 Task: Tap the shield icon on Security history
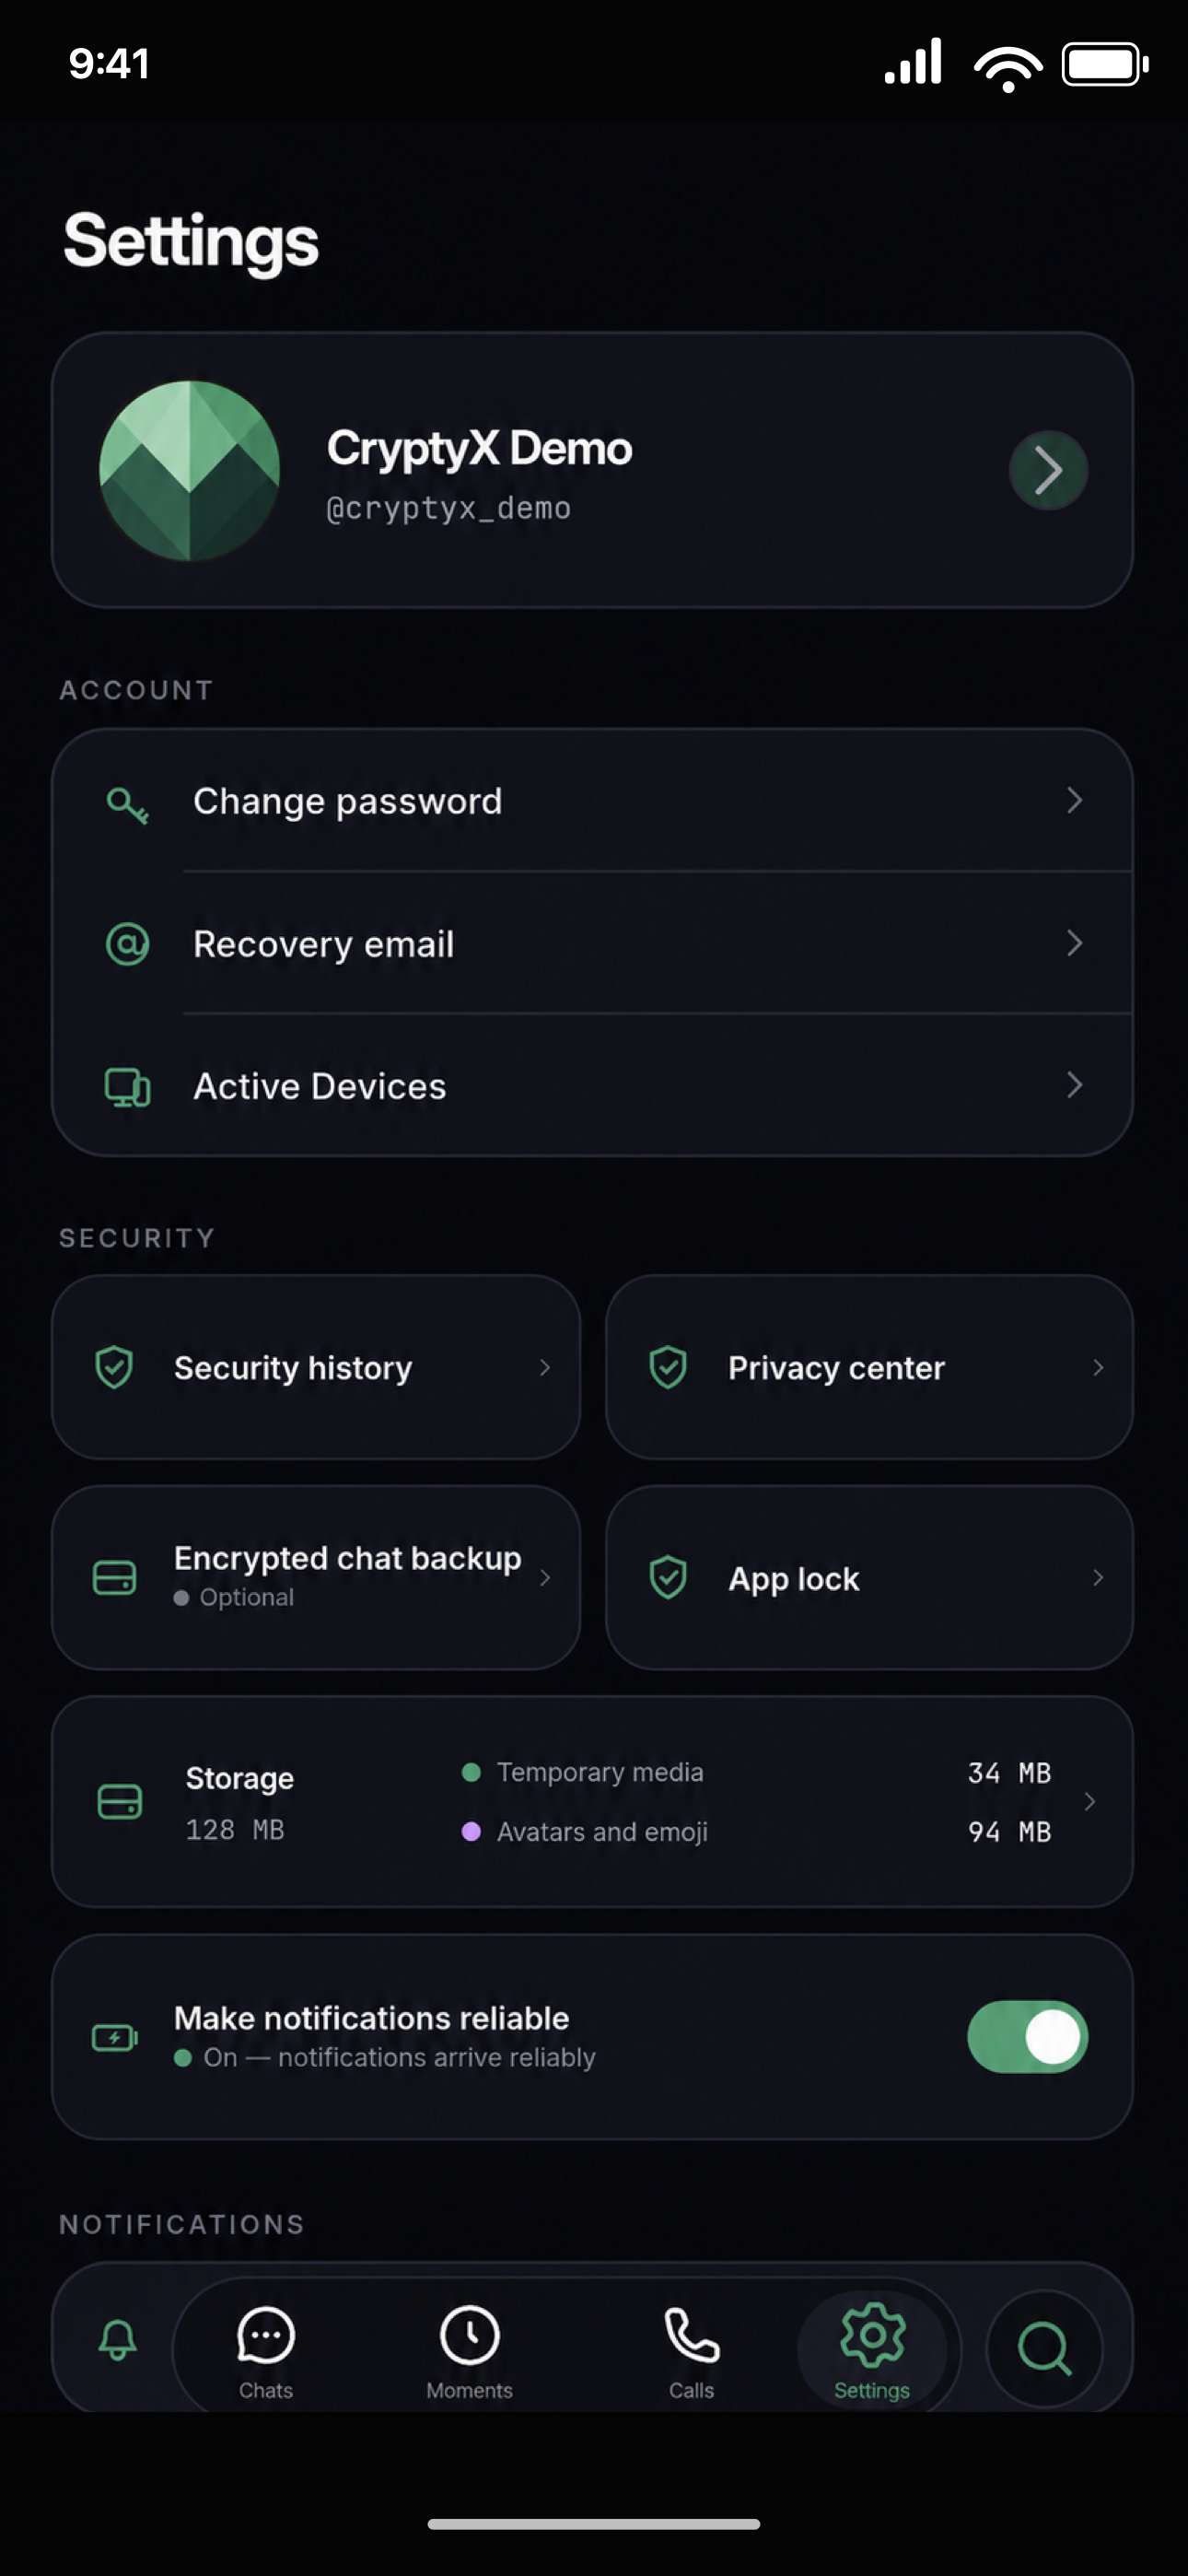114,1367
